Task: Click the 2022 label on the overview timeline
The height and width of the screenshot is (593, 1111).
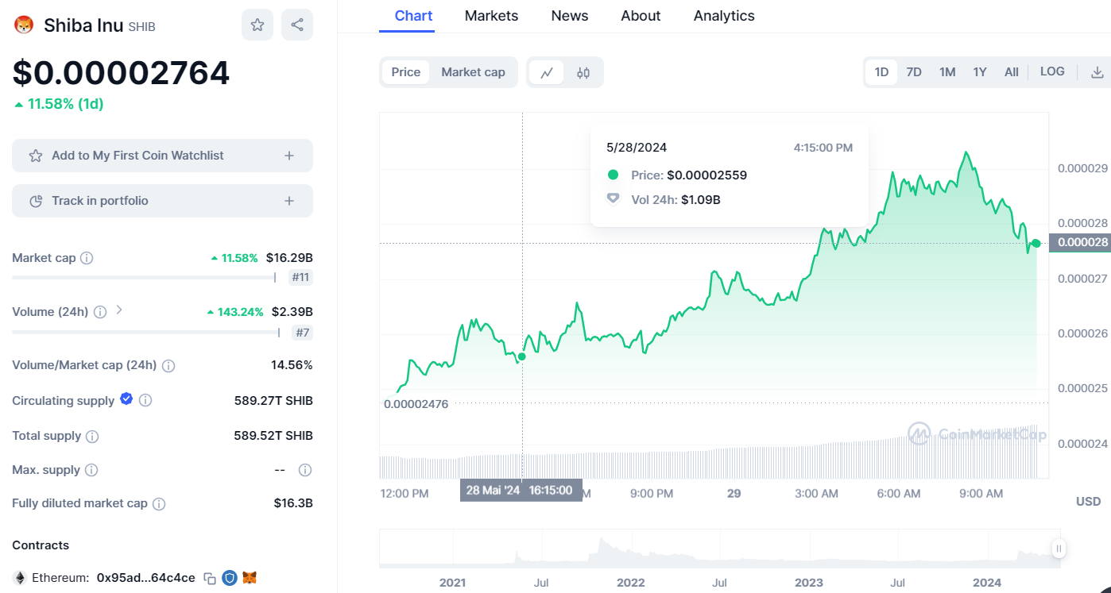Action: point(630,583)
